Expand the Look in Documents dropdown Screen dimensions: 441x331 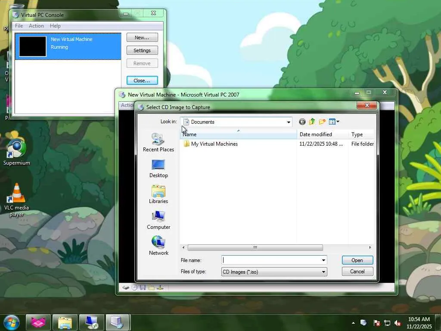pyautogui.click(x=289, y=122)
